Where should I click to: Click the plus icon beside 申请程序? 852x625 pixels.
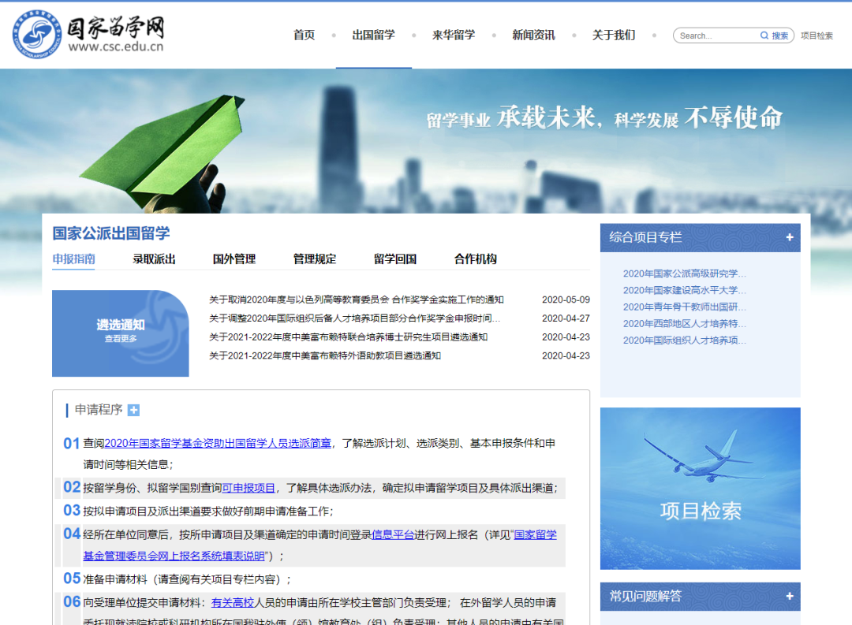tap(133, 410)
